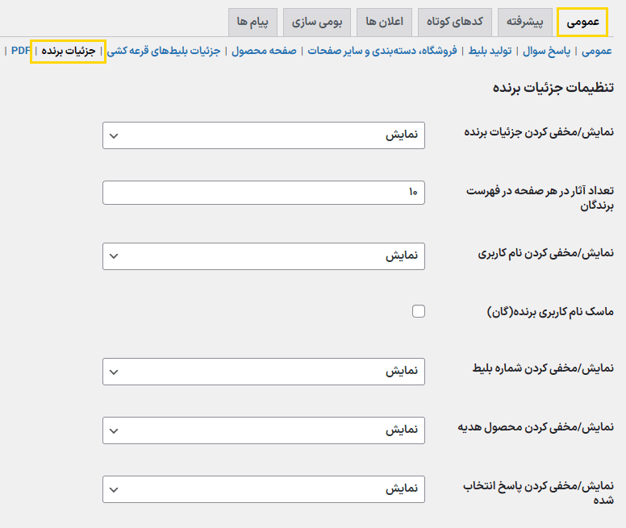
Task: Open the پیام ها tab
Action: 252,22
